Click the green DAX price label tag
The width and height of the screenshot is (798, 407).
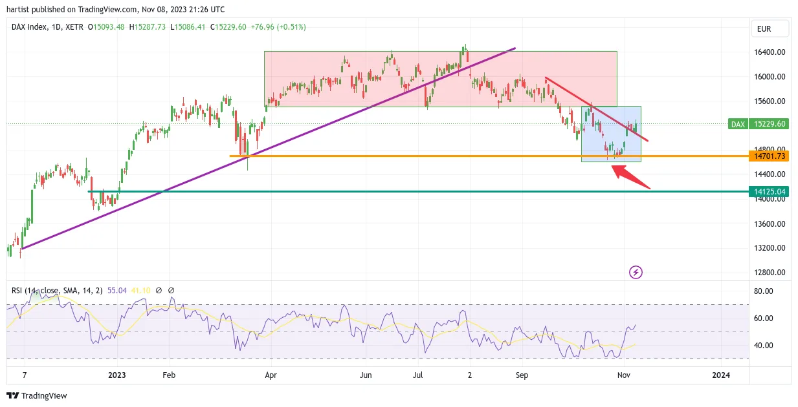[737, 124]
